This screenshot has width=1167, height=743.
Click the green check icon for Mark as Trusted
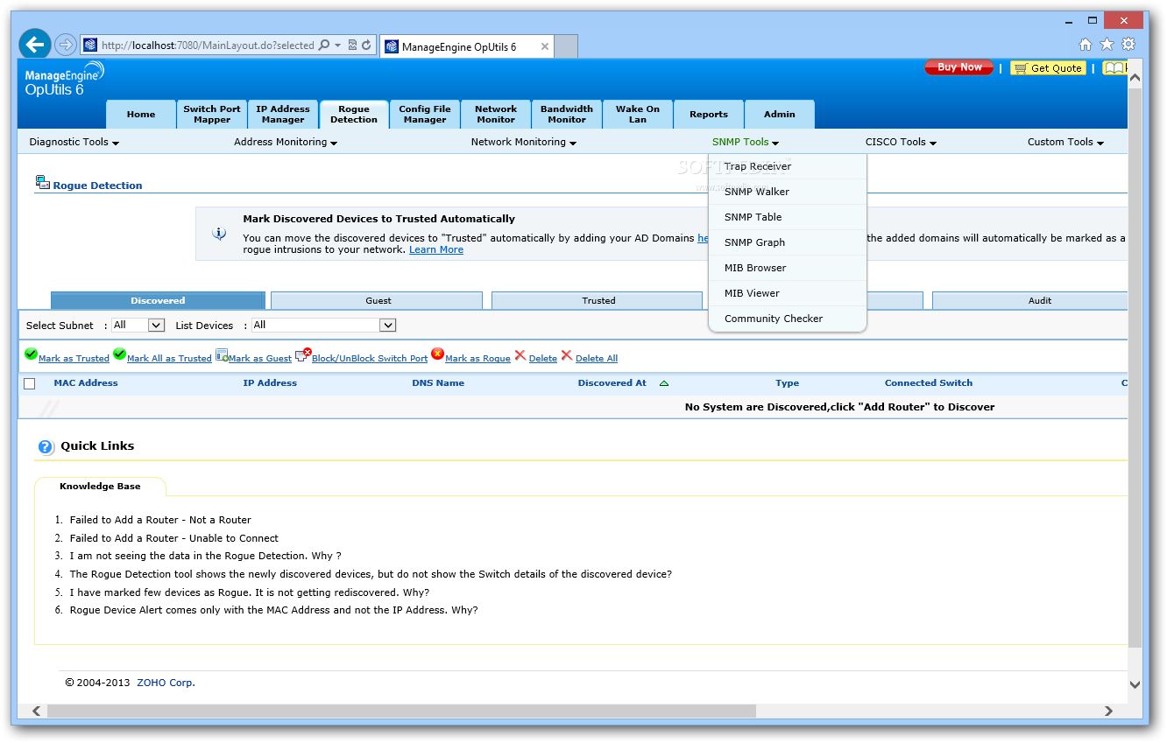point(31,354)
